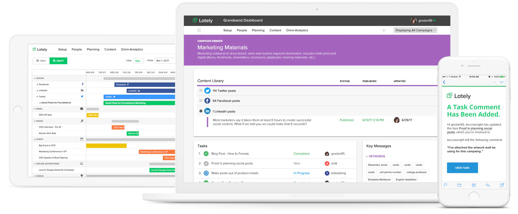518x214 pixels.
Task: Click the college professor keyword tag
Action: (417, 172)
